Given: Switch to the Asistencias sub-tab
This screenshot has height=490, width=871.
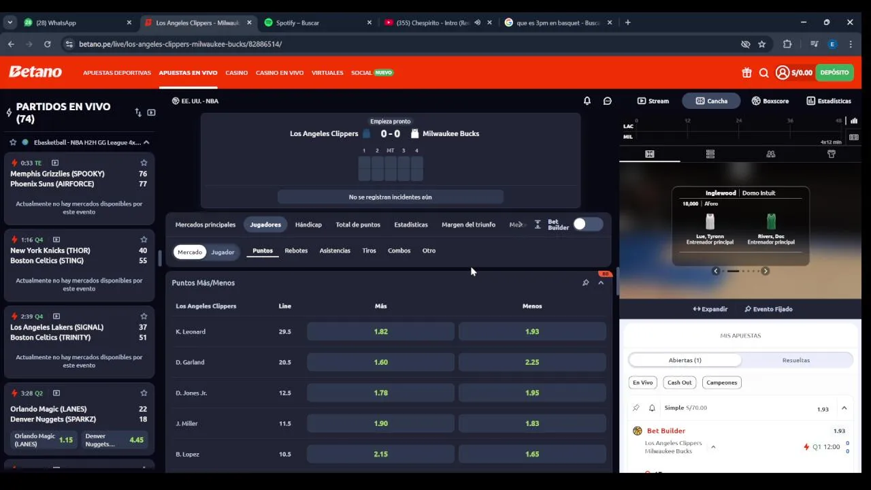Looking at the screenshot, I should click(335, 250).
